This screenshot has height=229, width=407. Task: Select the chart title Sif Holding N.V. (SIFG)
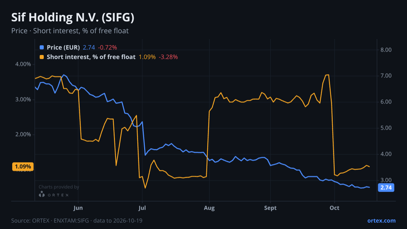pos(73,18)
